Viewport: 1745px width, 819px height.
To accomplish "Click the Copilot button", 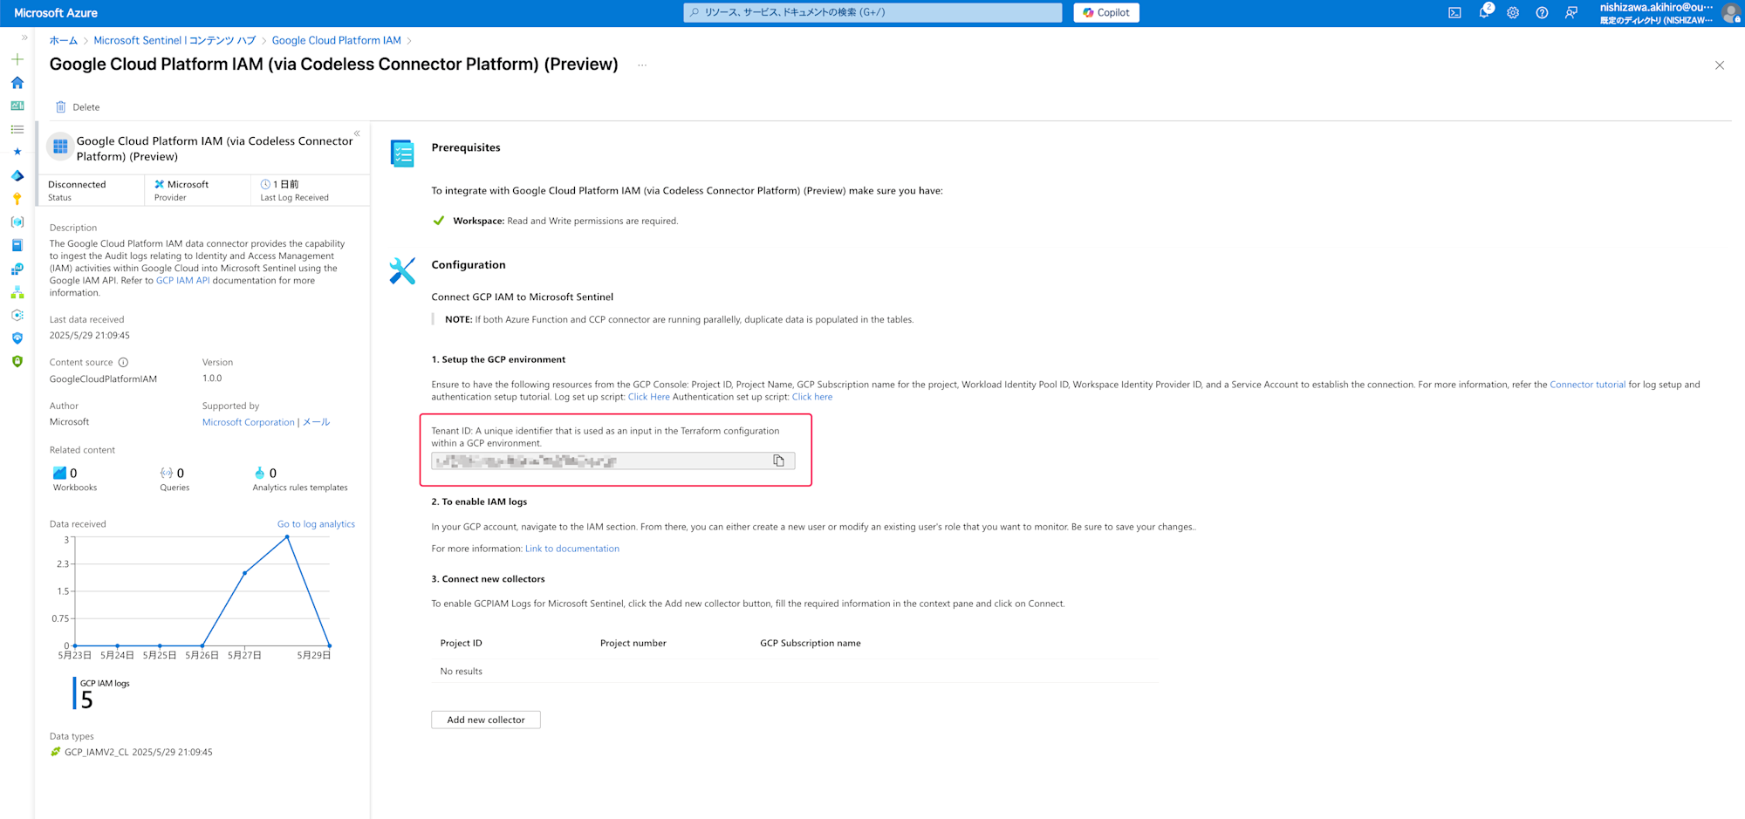I will (1105, 12).
